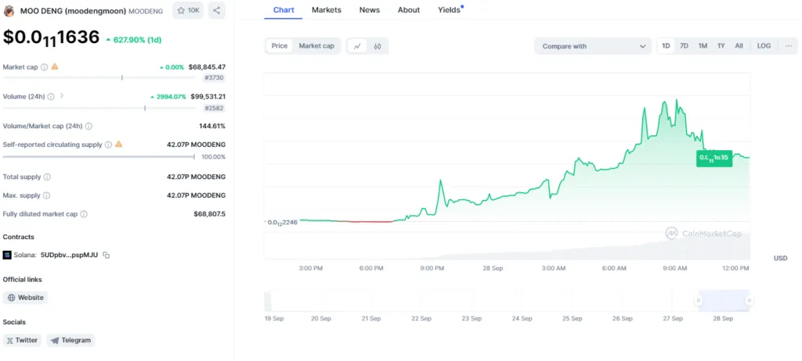Click the 9:00 AM time axis label
Viewport: 802px width, 361px height.
[675, 268]
